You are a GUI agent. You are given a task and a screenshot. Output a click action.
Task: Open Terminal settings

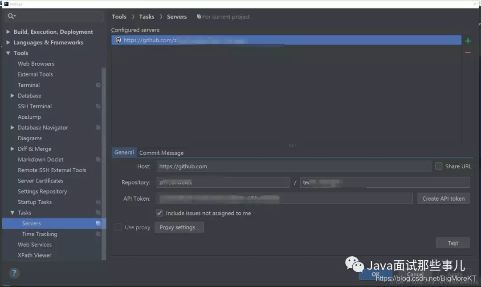click(29, 85)
